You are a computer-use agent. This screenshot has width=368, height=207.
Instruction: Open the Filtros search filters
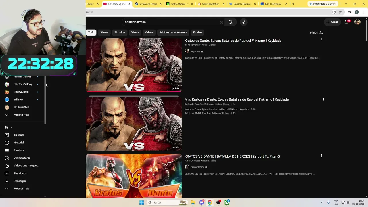click(317, 32)
